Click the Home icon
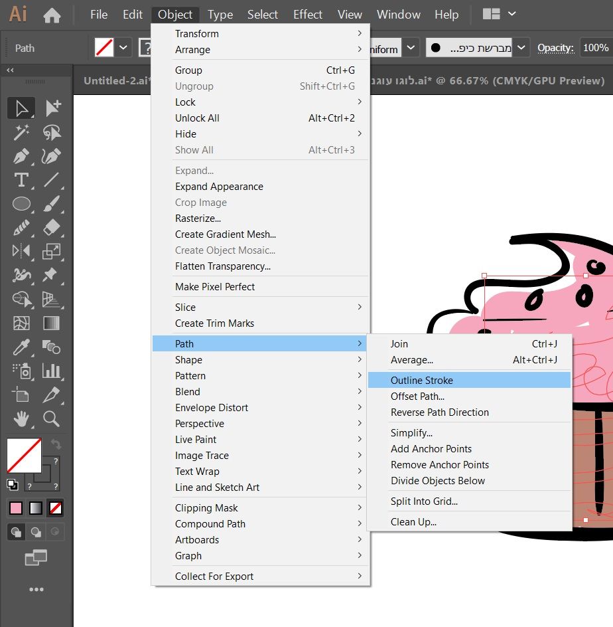 (52, 15)
